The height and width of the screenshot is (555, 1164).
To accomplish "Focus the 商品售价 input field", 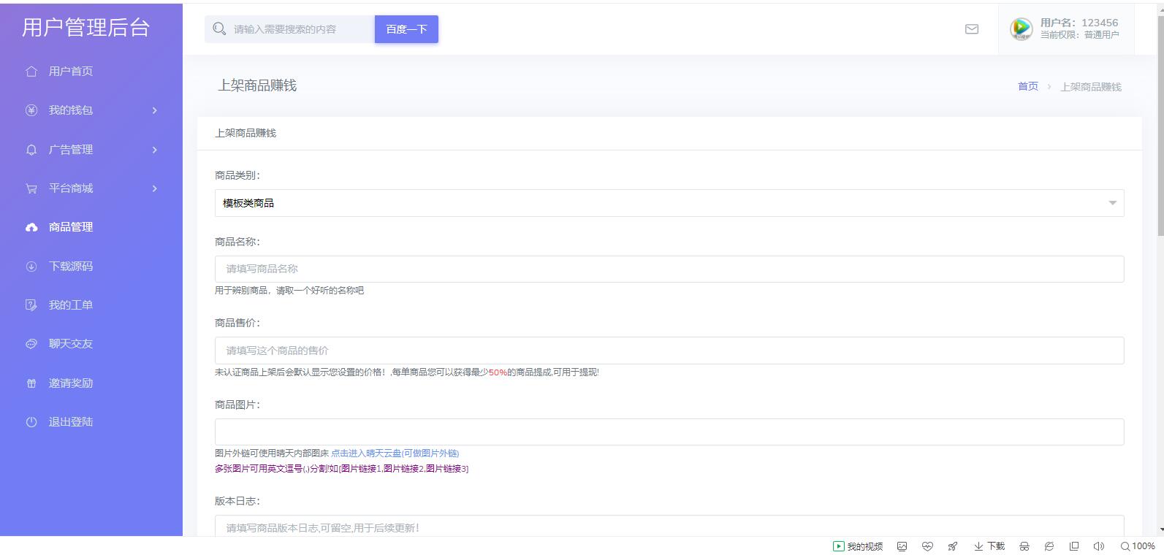I will [x=669, y=351].
